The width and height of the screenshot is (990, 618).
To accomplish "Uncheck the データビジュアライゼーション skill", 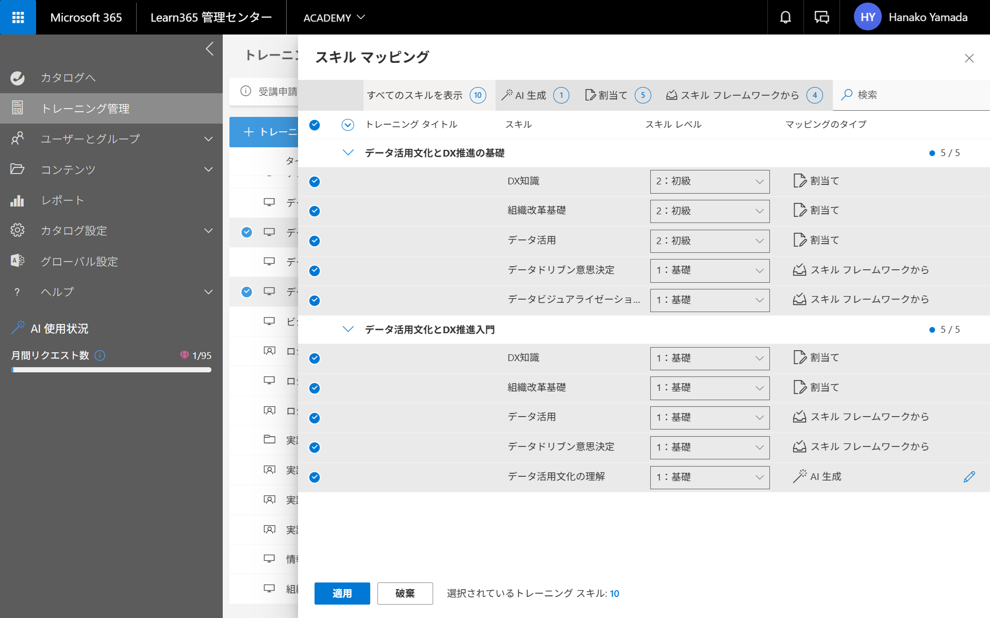I will pyautogui.click(x=315, y=301).
